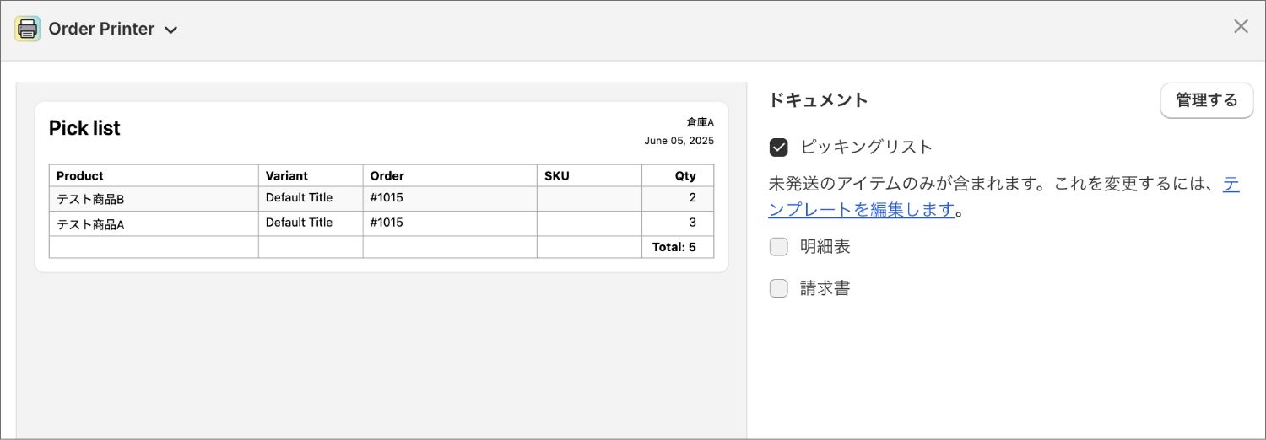Enable the 明細表 checkbox
This screenshot has height=440, width=1266.
coord(779,247)
